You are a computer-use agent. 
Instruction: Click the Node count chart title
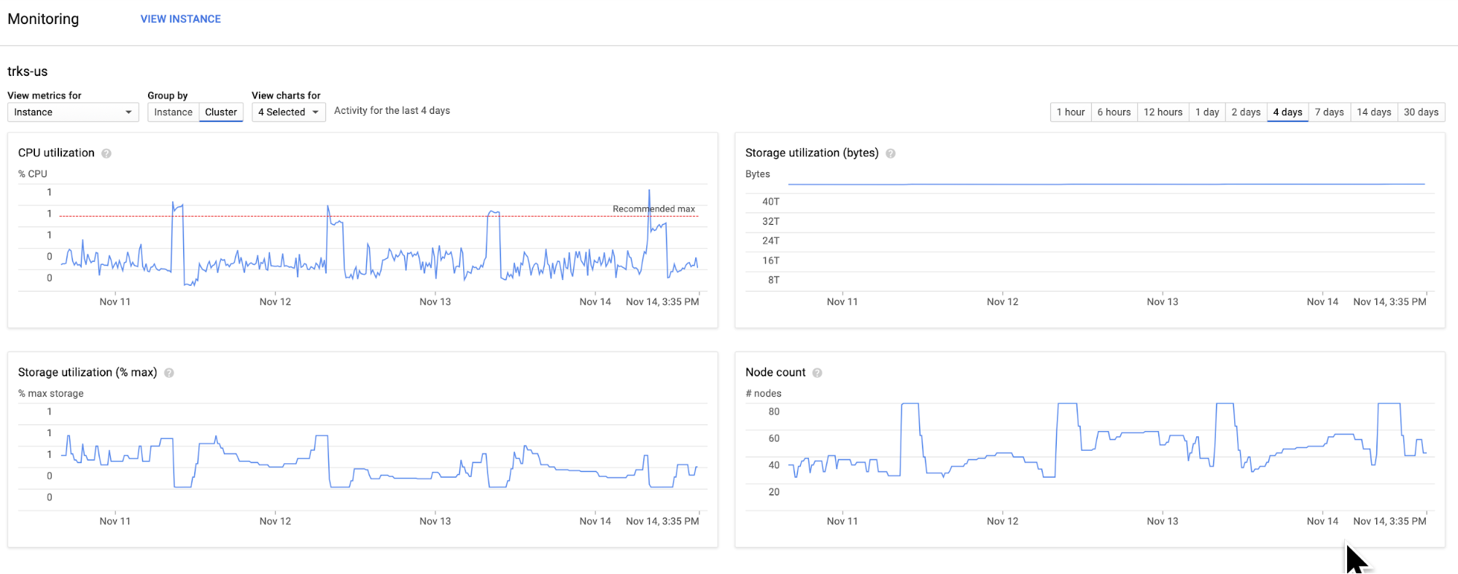(775, 373)
